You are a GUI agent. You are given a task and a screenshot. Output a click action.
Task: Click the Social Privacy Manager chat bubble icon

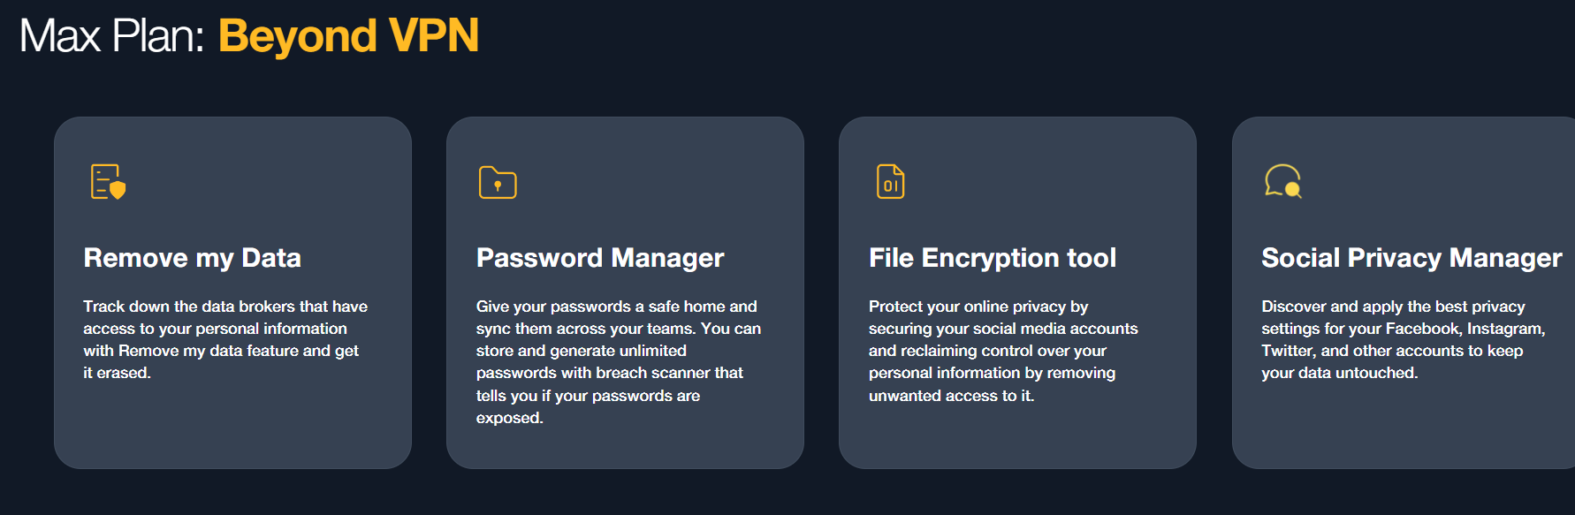(1283, 181)
